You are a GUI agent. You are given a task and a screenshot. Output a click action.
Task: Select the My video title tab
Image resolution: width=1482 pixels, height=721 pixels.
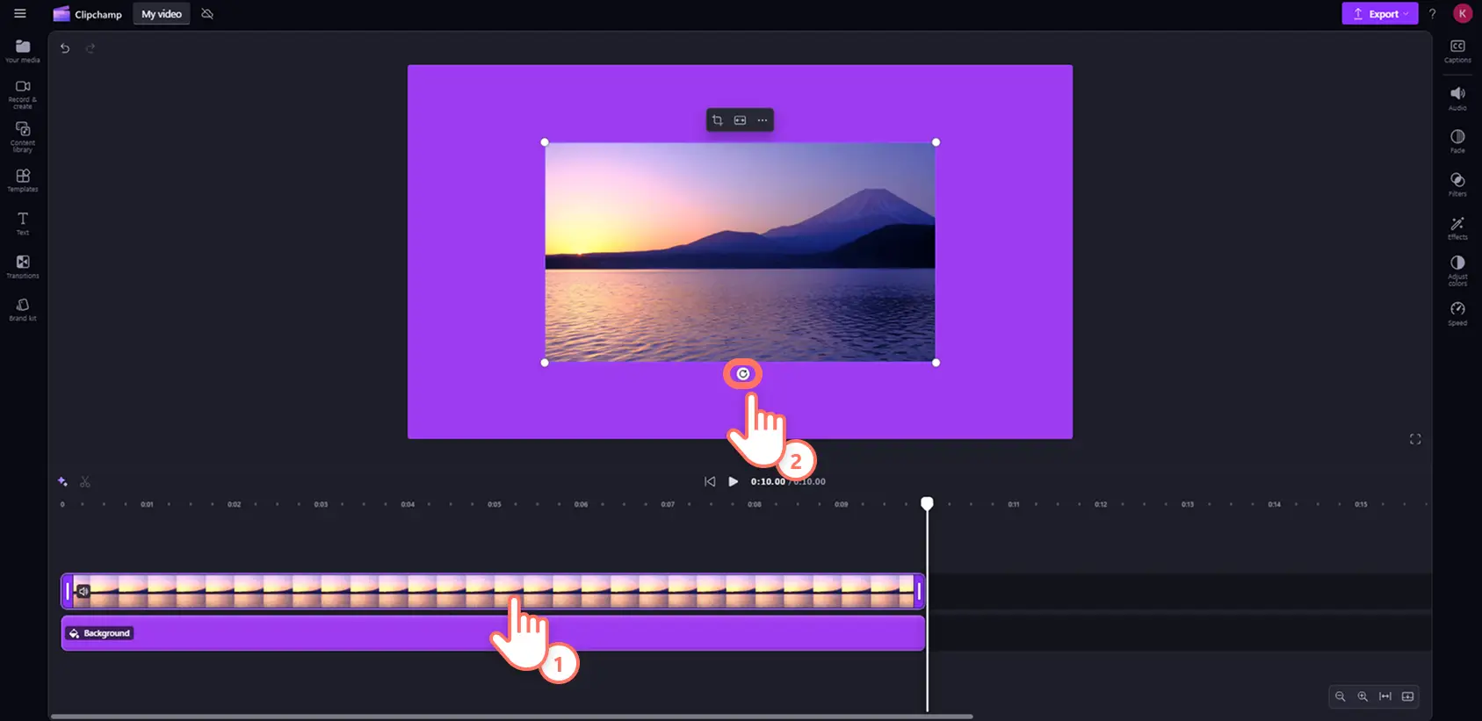coord(162,14)
